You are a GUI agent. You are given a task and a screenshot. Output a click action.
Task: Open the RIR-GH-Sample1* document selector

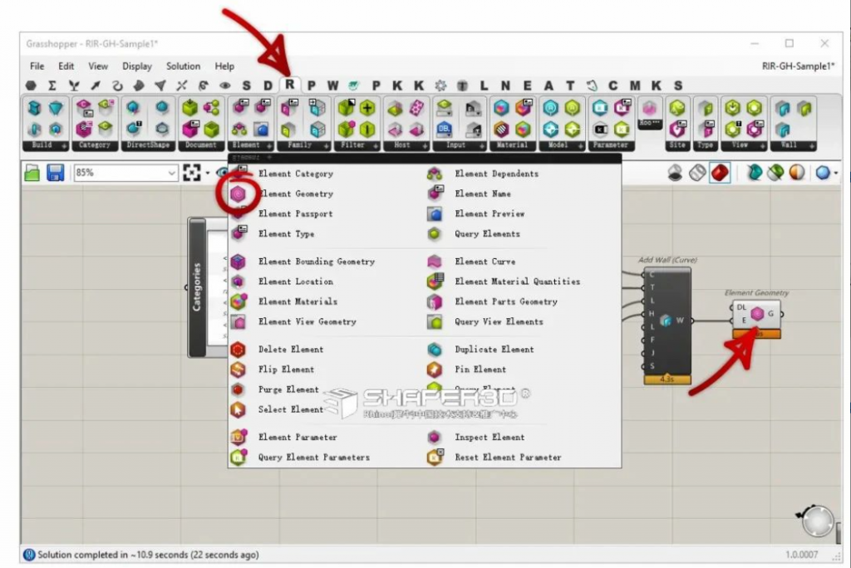tap(798, 66)
